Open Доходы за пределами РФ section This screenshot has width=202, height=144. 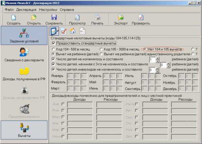(24, 92)
